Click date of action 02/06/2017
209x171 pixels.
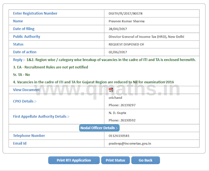tap(118, 52)
